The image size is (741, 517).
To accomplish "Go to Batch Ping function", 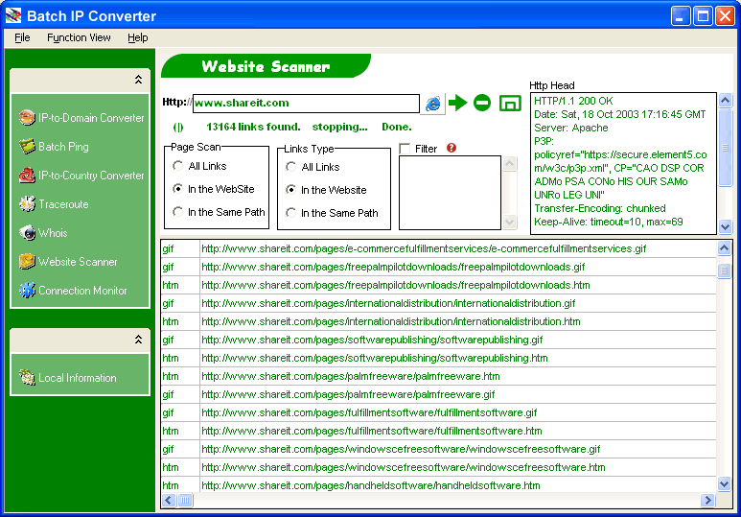I will tap(63, 147).
